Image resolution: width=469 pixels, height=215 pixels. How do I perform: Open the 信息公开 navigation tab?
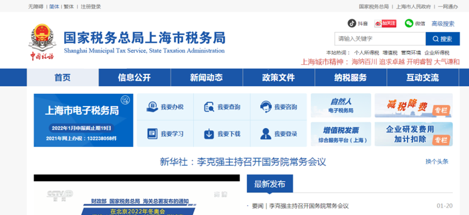click(135, 78)
